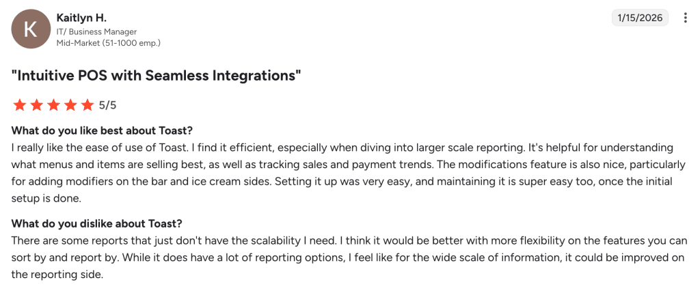This screenshot has width=700, height=289.
Task: Click the "Mid-Market (51-1000 emp.)" company size label
Action: pos(108,43)
